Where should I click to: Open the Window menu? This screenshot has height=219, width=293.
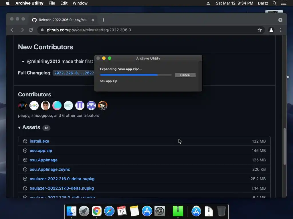[80, 3]
